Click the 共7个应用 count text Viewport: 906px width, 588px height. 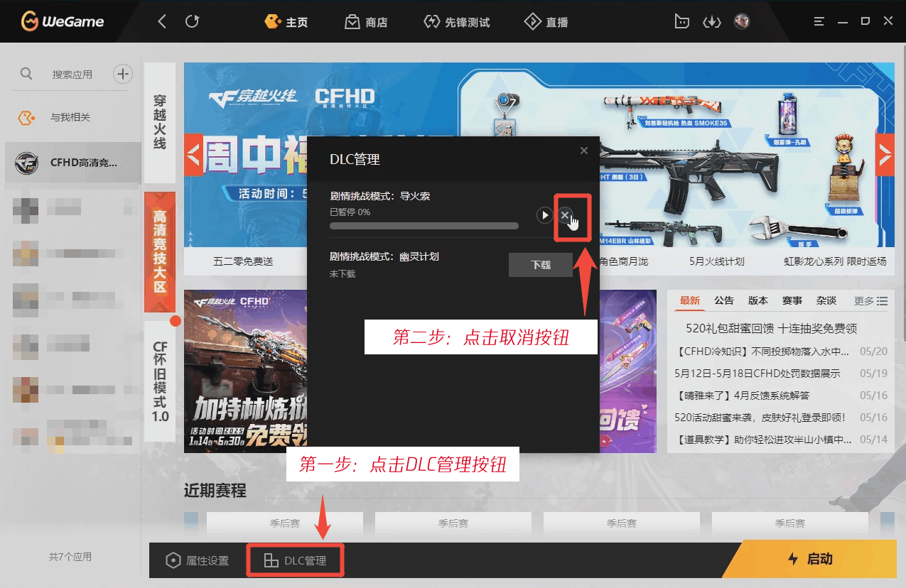coord(70,557)
